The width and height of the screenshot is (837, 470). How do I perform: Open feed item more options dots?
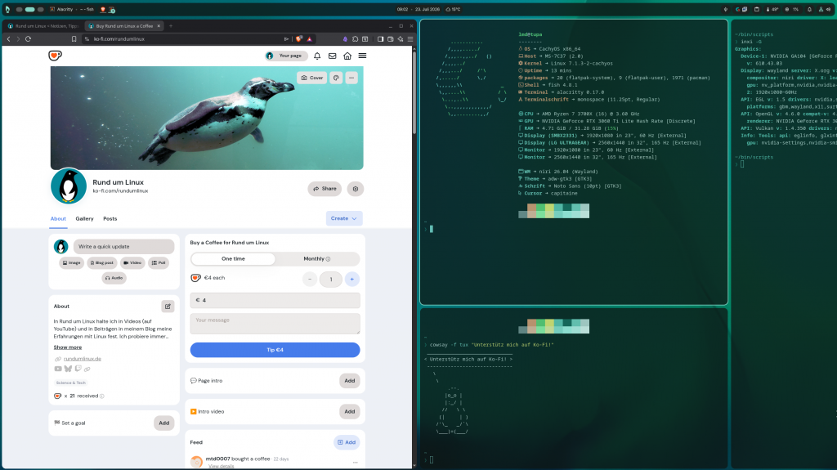click(x=356, y=463)
